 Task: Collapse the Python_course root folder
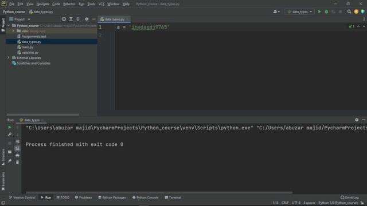[9, 25]
